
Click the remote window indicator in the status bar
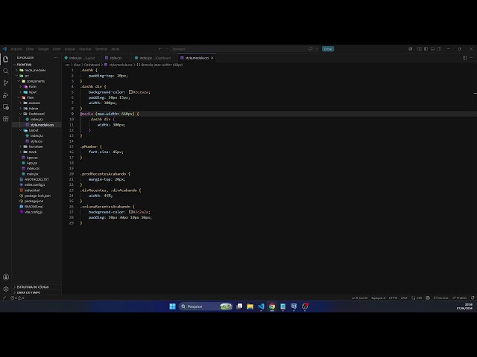coord(4,297)
